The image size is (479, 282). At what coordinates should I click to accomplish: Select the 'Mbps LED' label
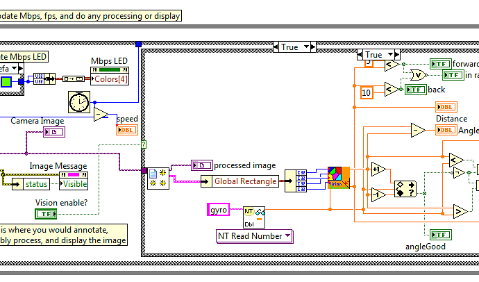click(109, 61)
